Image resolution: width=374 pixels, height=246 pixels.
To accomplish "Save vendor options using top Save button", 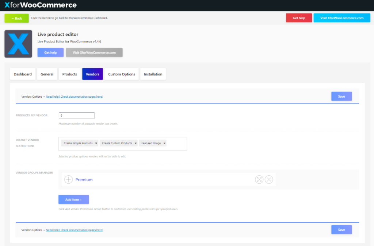I will point(341,96).
